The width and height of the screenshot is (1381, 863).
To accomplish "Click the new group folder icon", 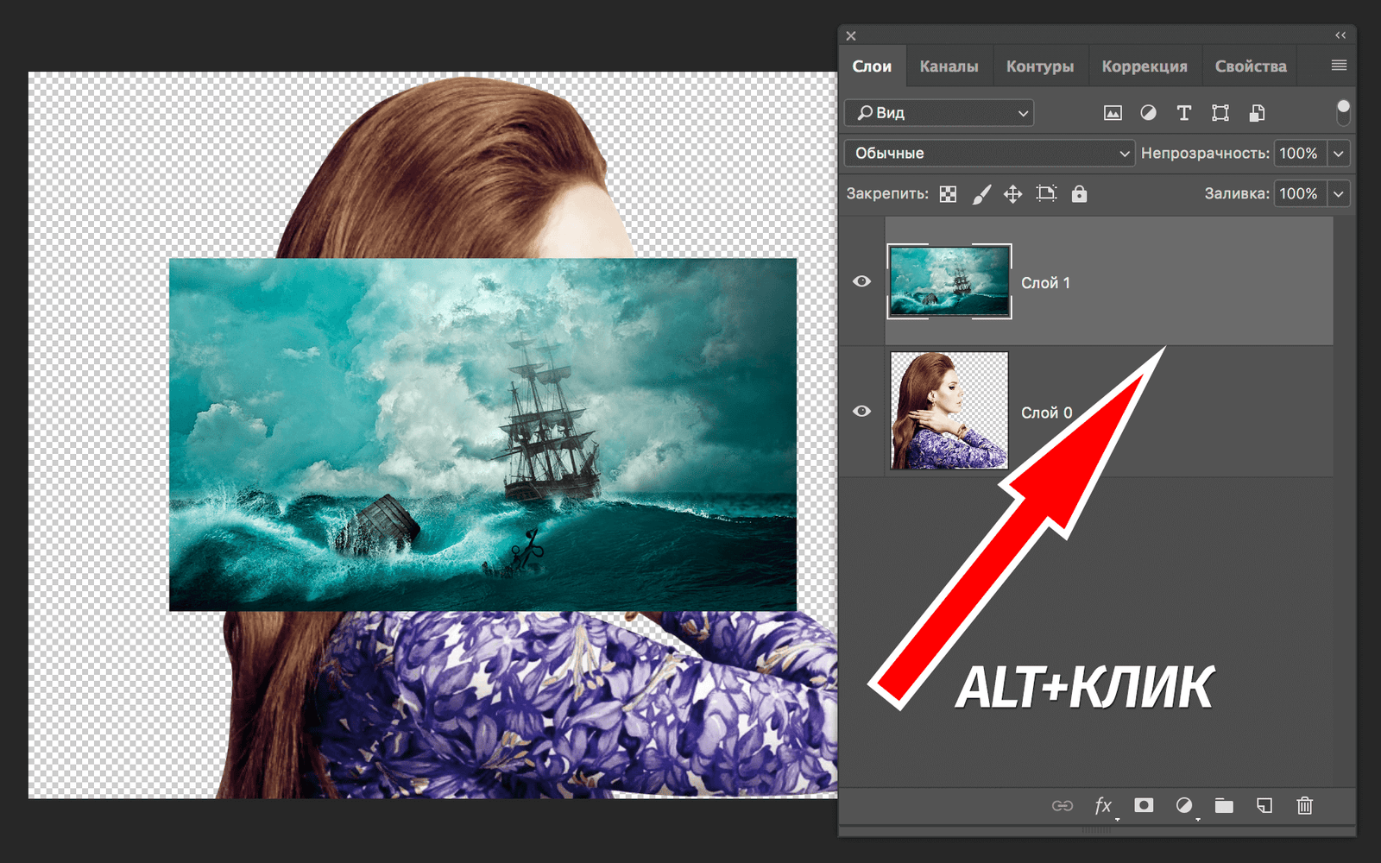I will click(1224, 805).
